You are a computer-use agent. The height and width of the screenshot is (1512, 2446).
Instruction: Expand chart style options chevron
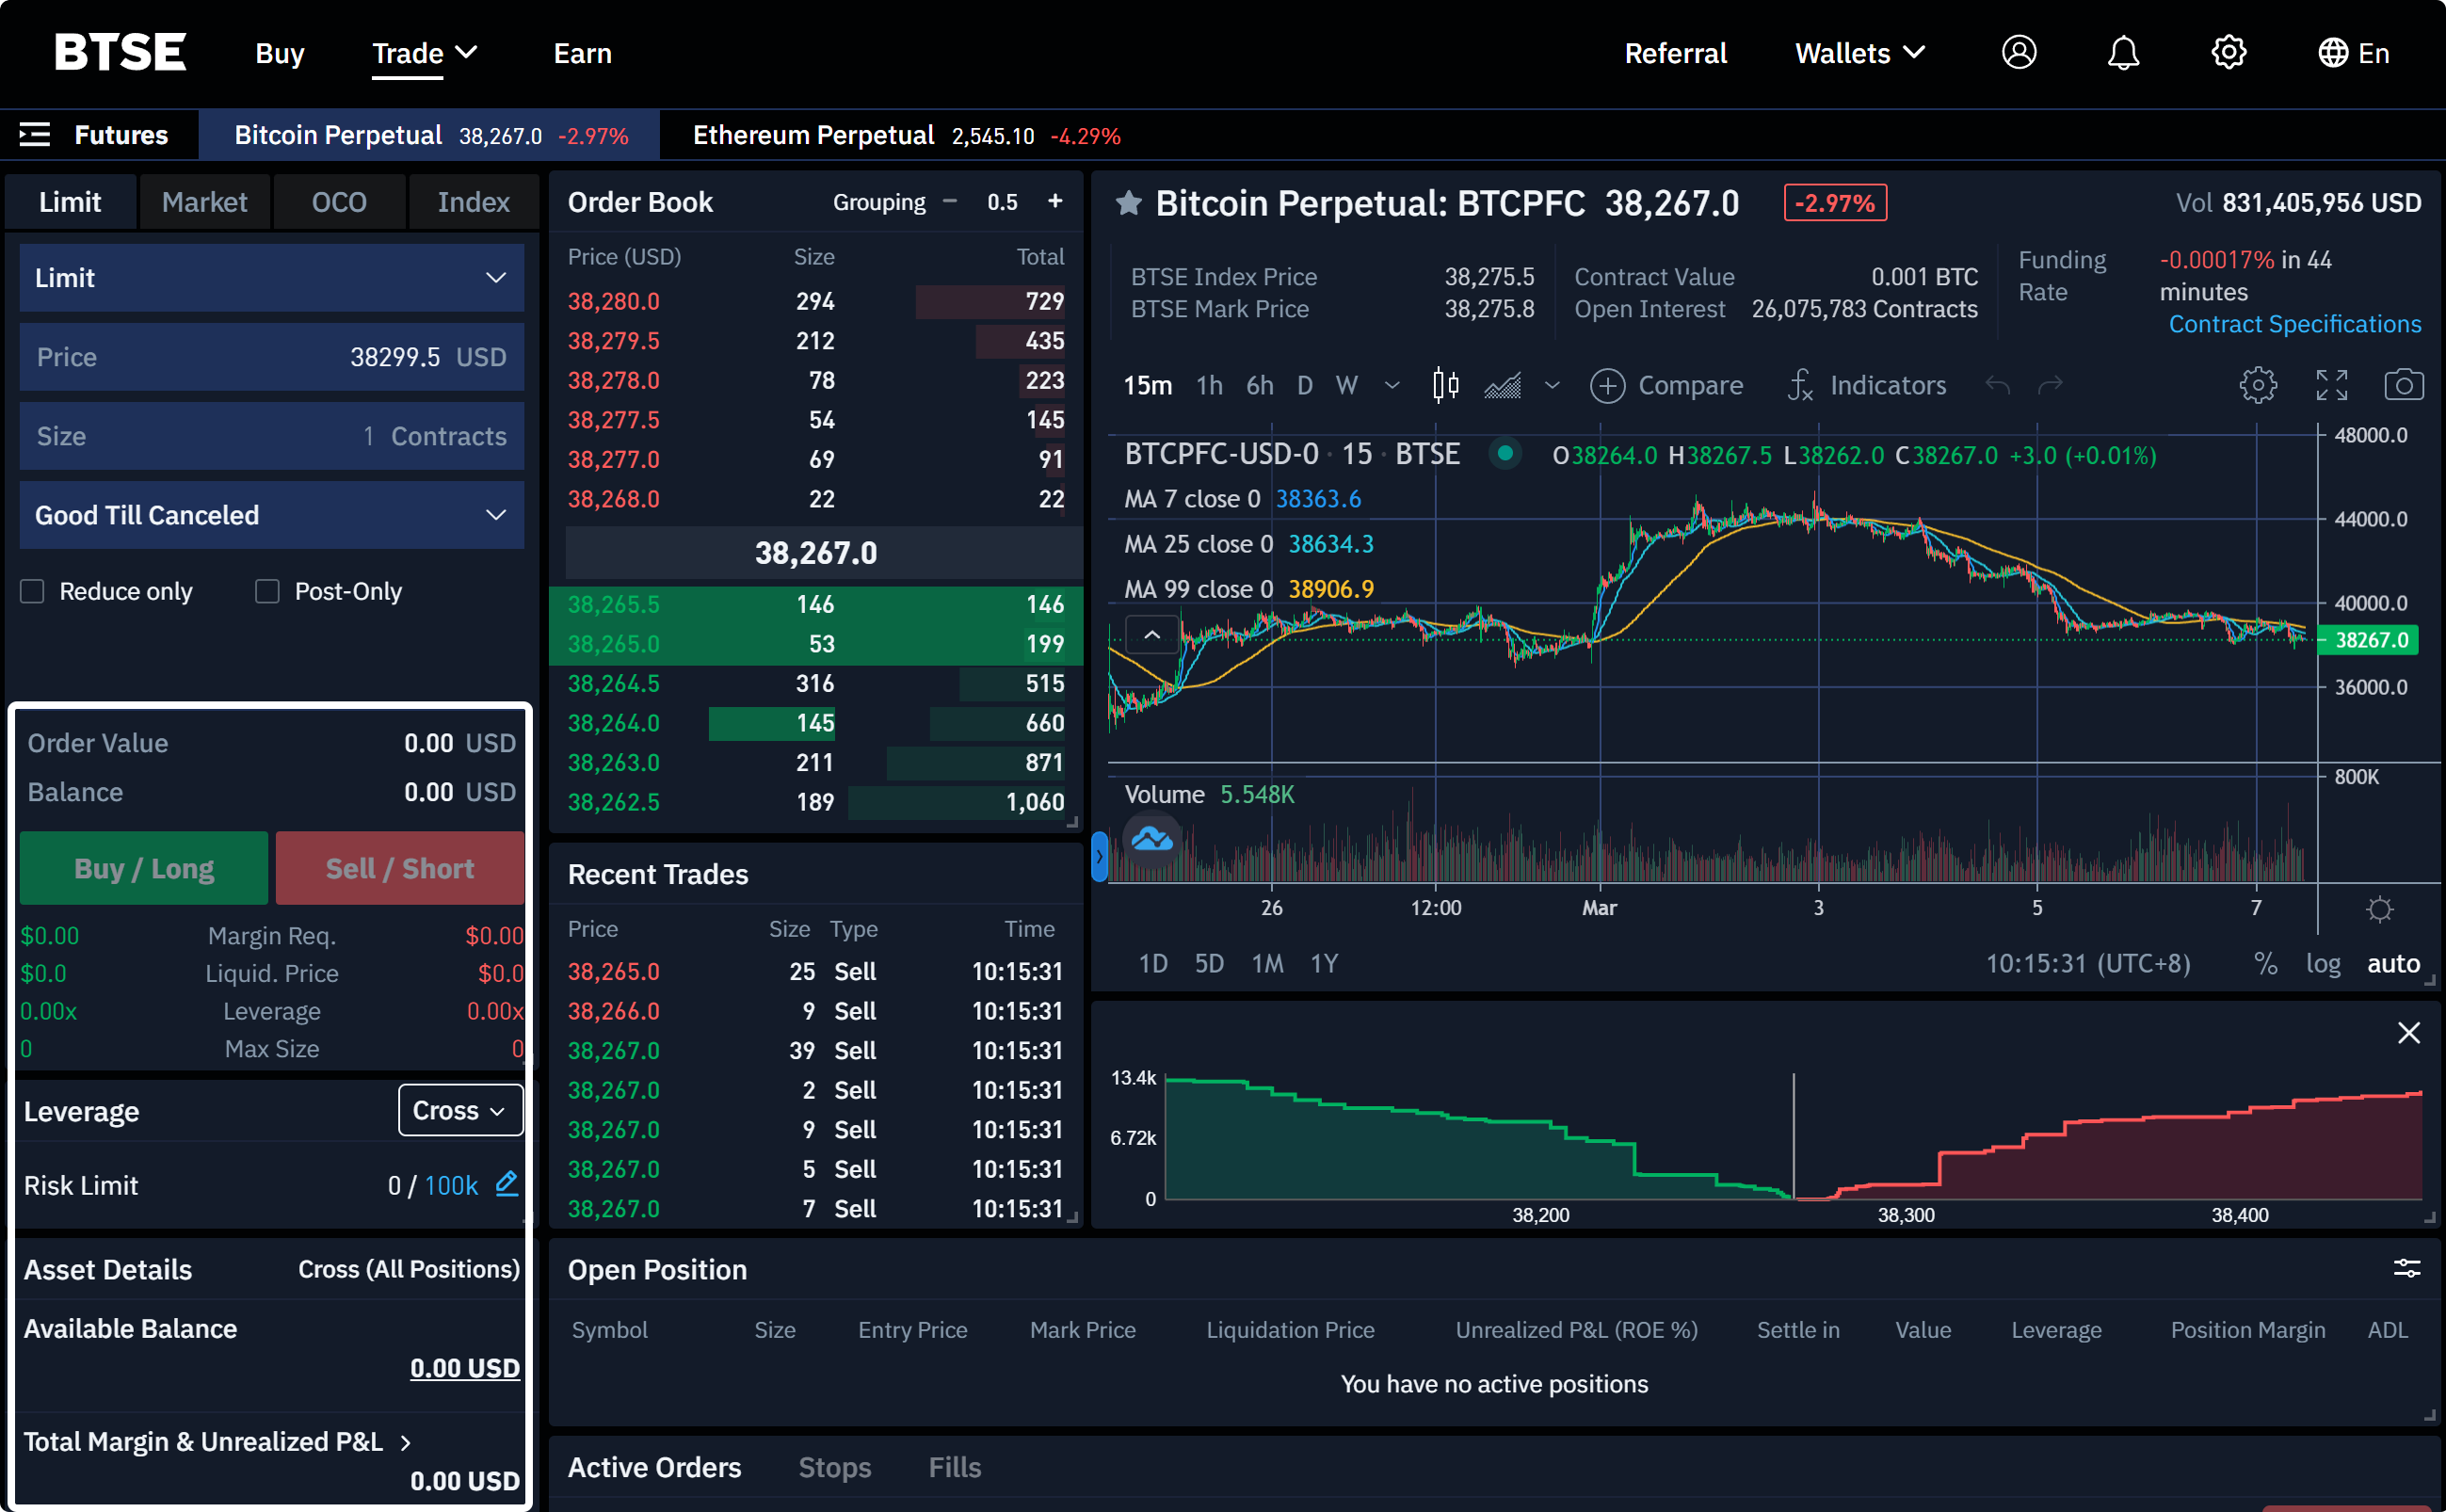coord(1551,385)
